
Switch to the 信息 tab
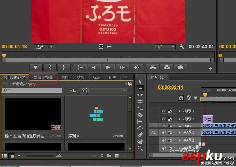pos(65,77)
